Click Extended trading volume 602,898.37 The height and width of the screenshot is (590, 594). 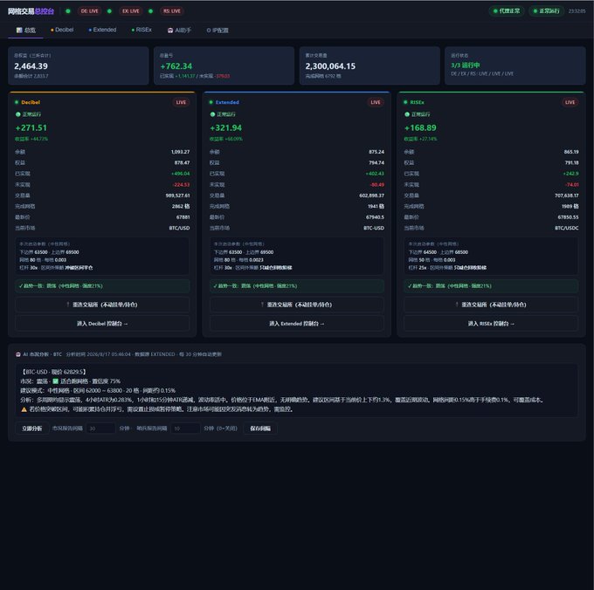click(371, 196)
